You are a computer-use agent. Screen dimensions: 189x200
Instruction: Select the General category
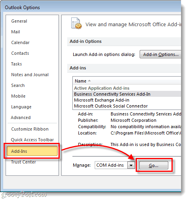[19, 21]
